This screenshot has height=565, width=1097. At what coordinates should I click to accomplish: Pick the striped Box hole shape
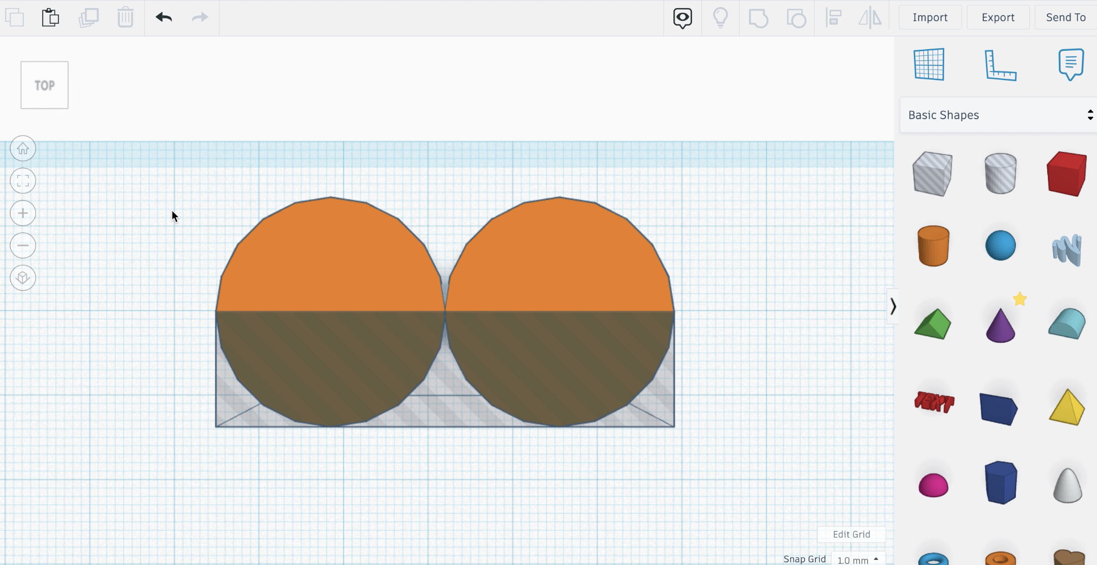click(932, 174)
